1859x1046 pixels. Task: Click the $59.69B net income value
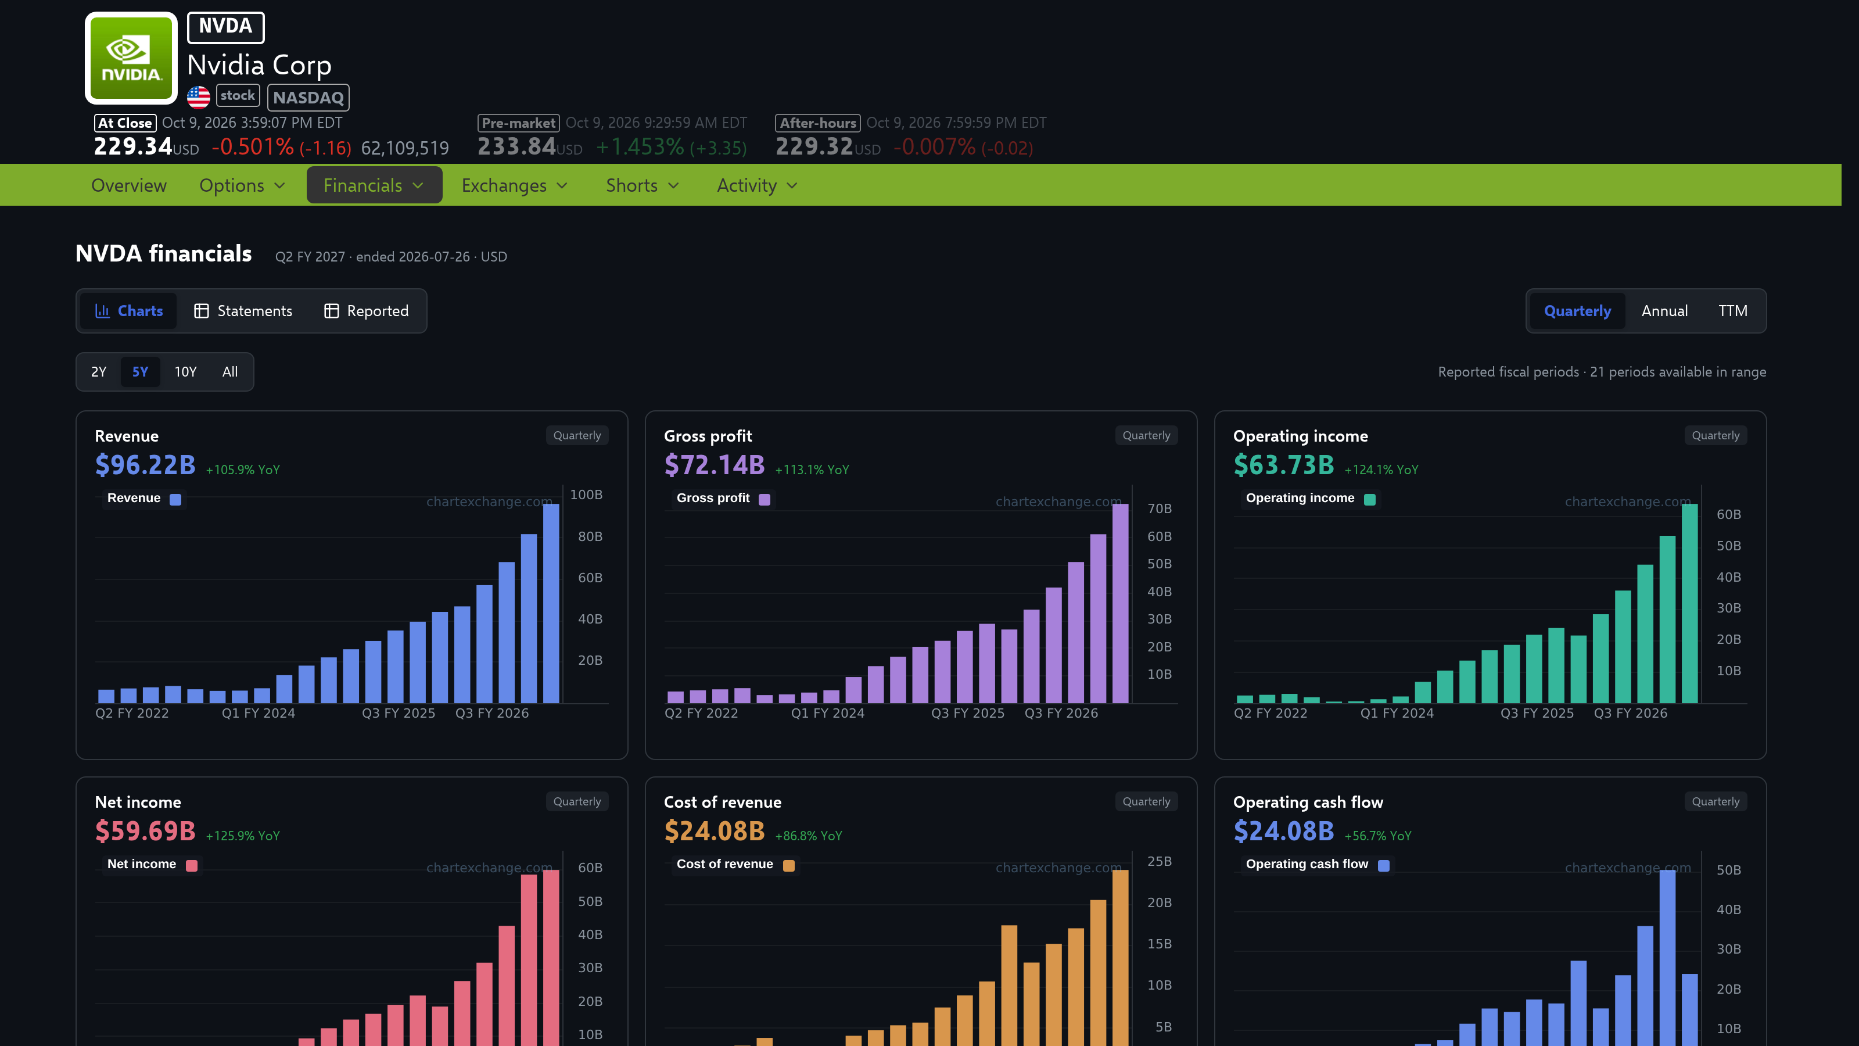[x=145, y=832]
